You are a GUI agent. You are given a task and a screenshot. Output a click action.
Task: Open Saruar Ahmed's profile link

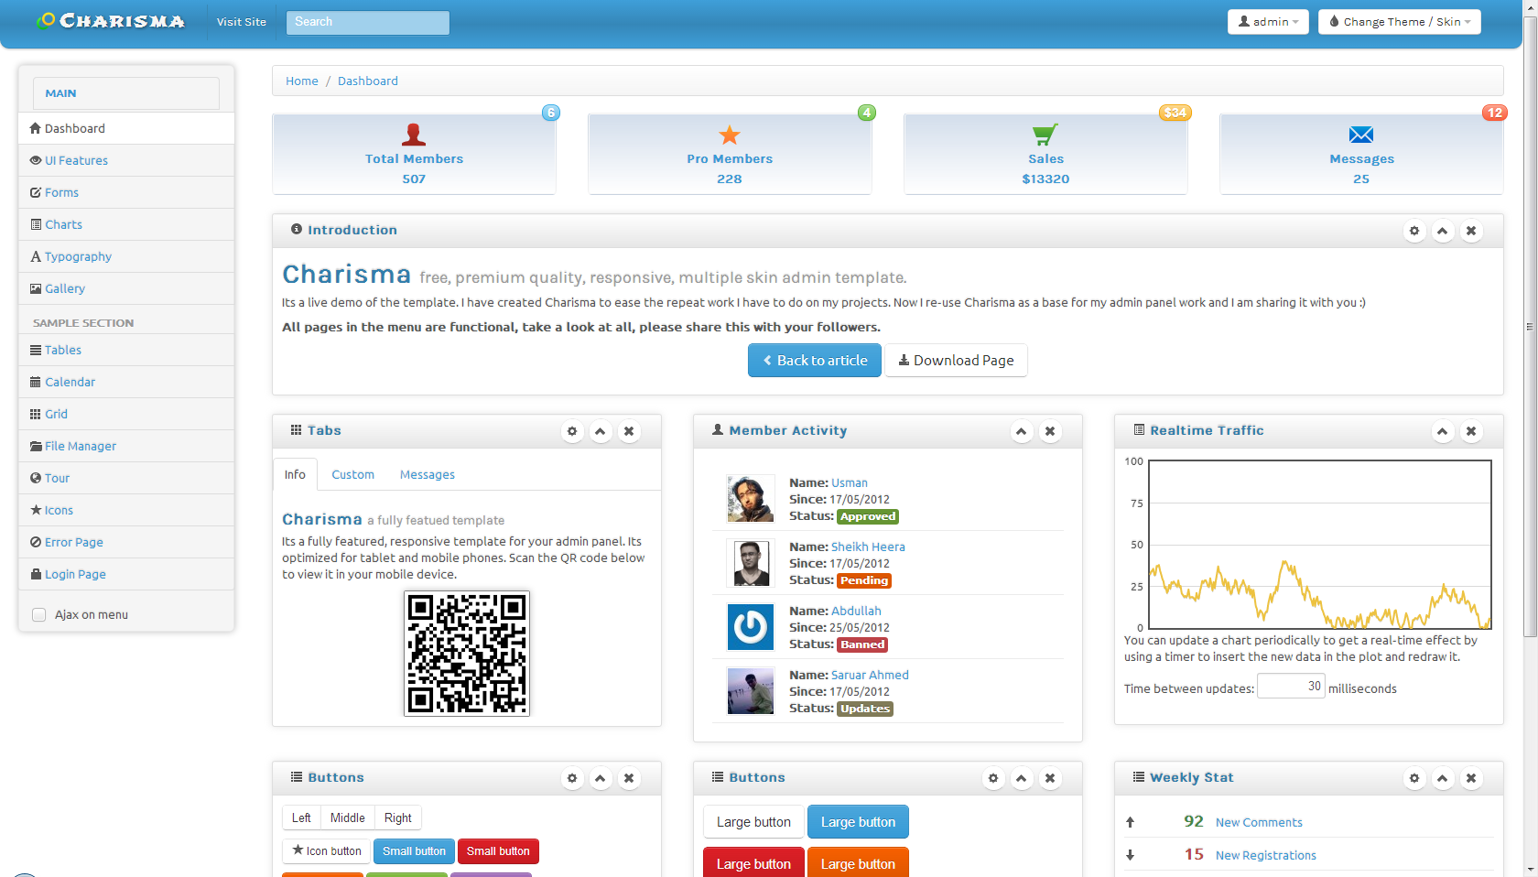click(x=870, y=675)
